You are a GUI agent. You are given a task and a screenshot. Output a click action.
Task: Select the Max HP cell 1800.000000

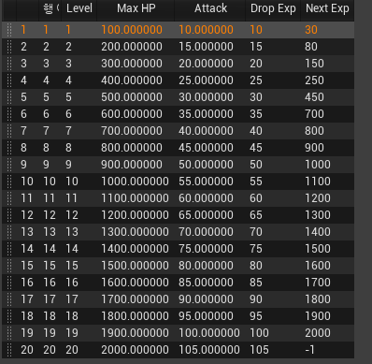[x=135, y=316]
